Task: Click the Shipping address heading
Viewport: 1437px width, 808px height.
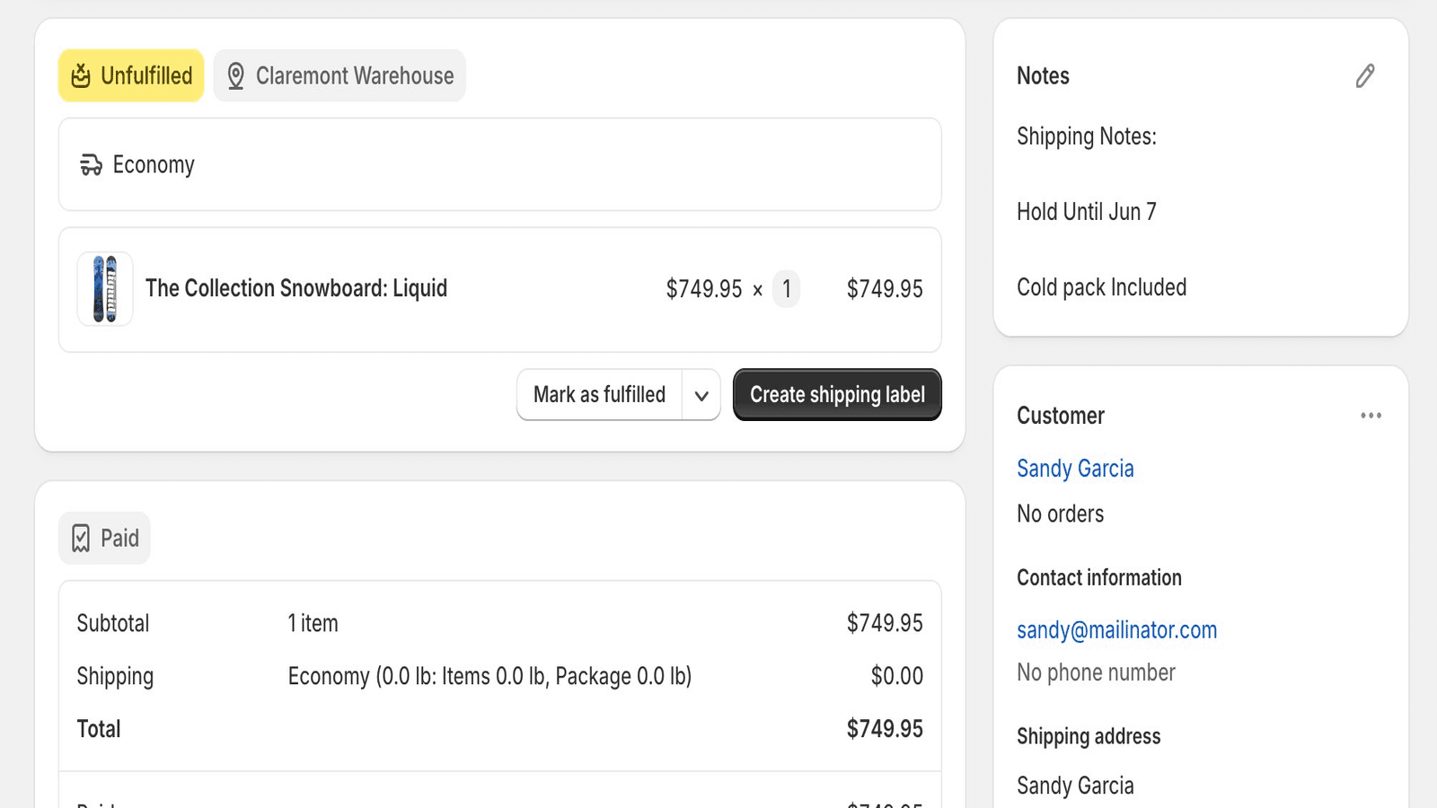Action: 1089,736
